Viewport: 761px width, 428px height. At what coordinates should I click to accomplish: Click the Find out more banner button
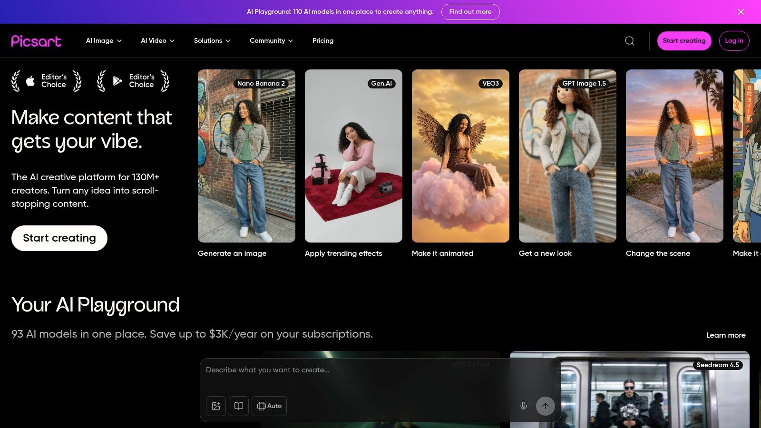coord(470,12)
